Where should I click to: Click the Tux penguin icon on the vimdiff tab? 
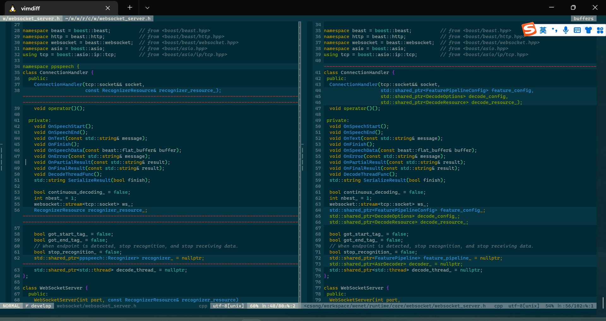(13, 8)
